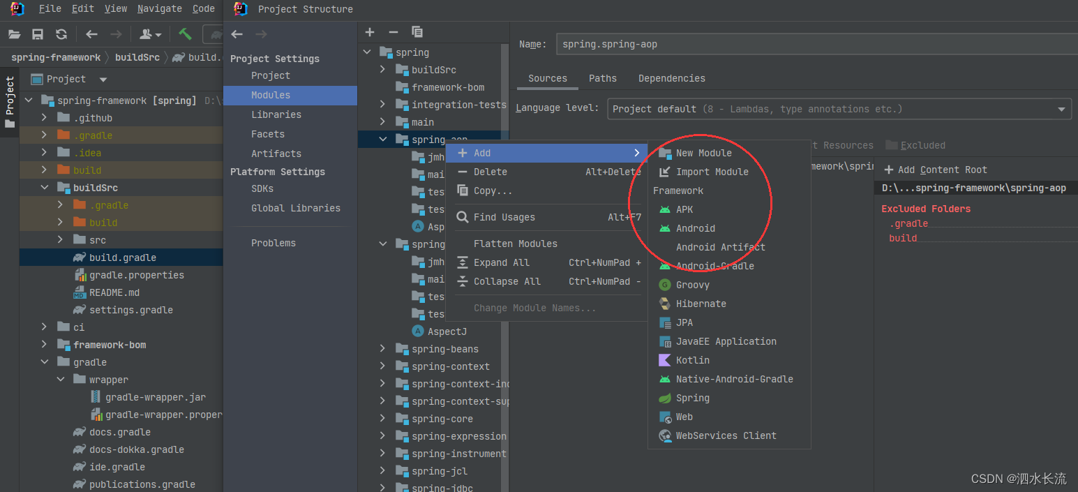The height and width of the screenshot is (492, 1078).
Task: Switch to the Dependencies tab
Action: click(671, 78)
